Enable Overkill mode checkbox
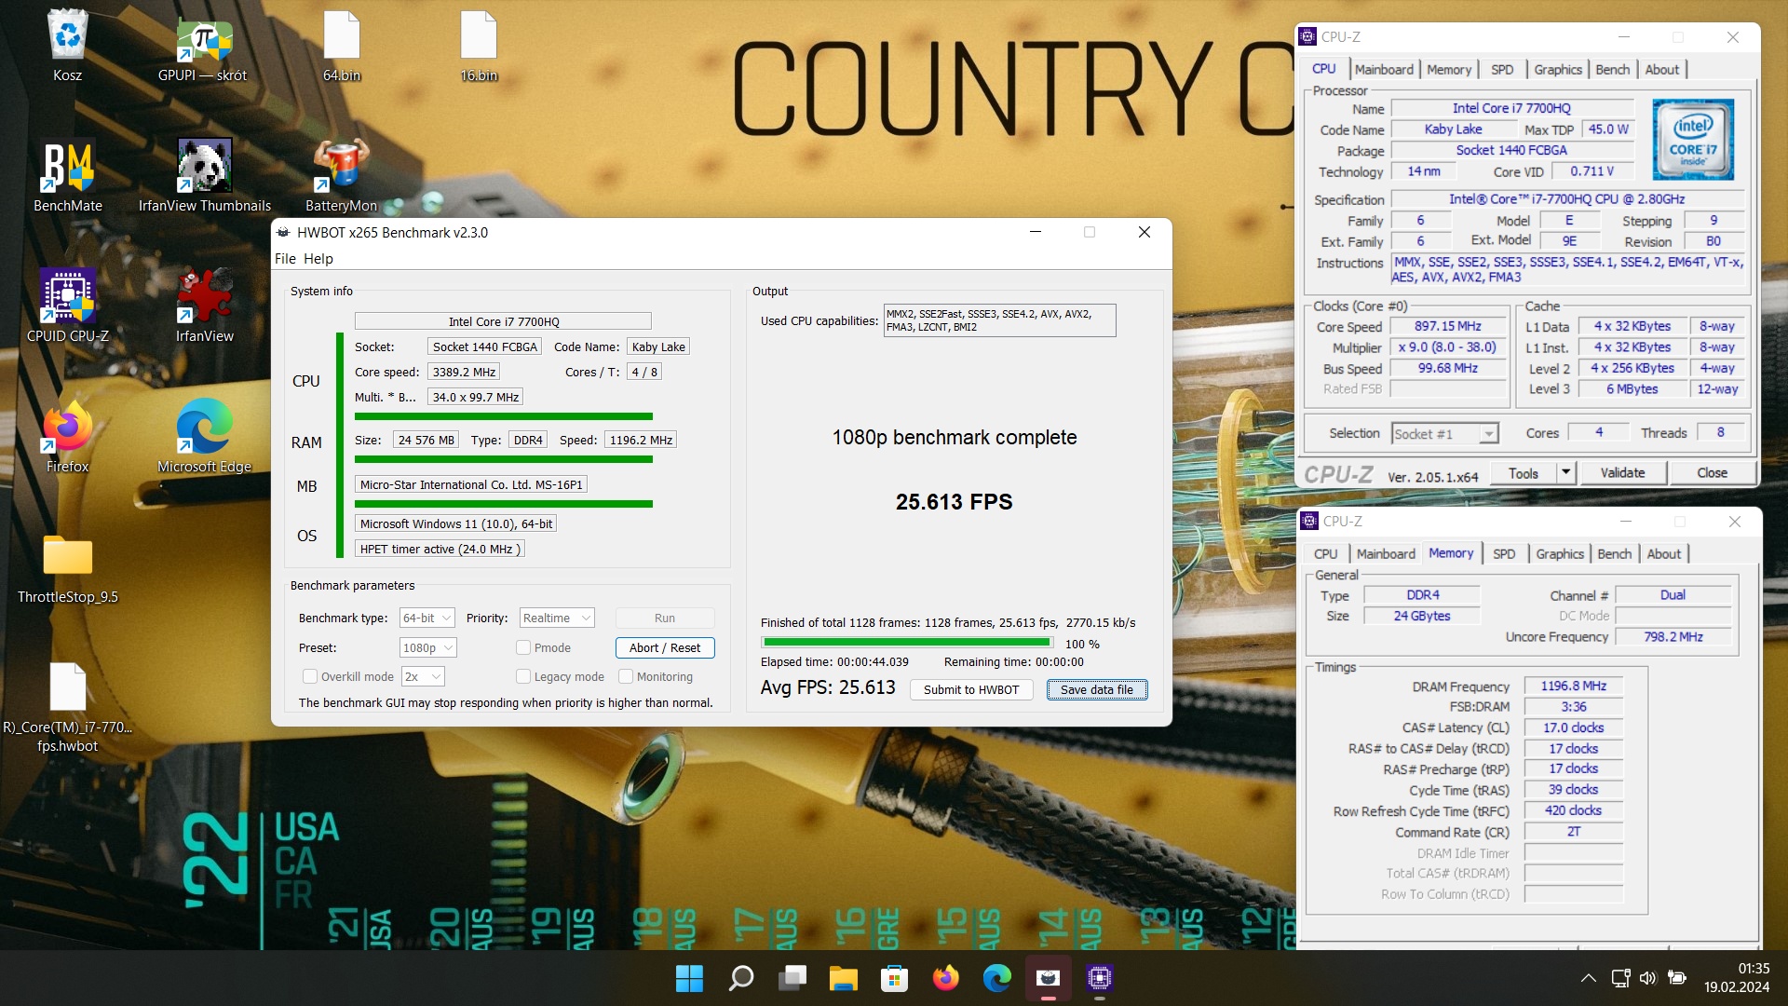This screenshot has height=1006, width=1788. pyautogui.click(x=310, y=676)
